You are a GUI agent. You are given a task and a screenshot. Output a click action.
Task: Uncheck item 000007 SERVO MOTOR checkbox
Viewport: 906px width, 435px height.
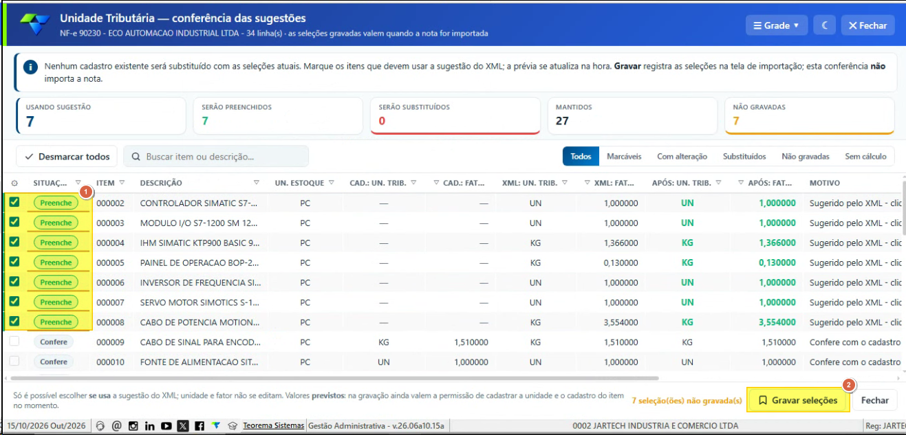(14, 301)
